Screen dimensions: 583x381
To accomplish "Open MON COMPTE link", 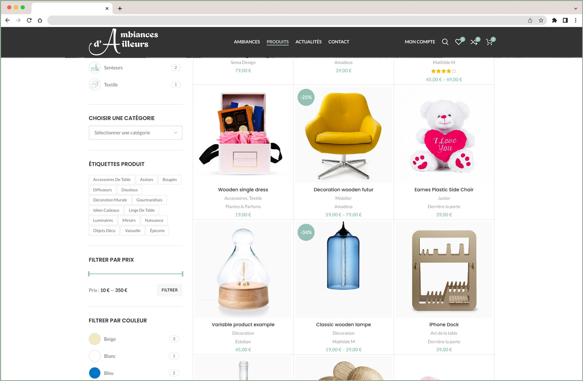I will point(420,42).
